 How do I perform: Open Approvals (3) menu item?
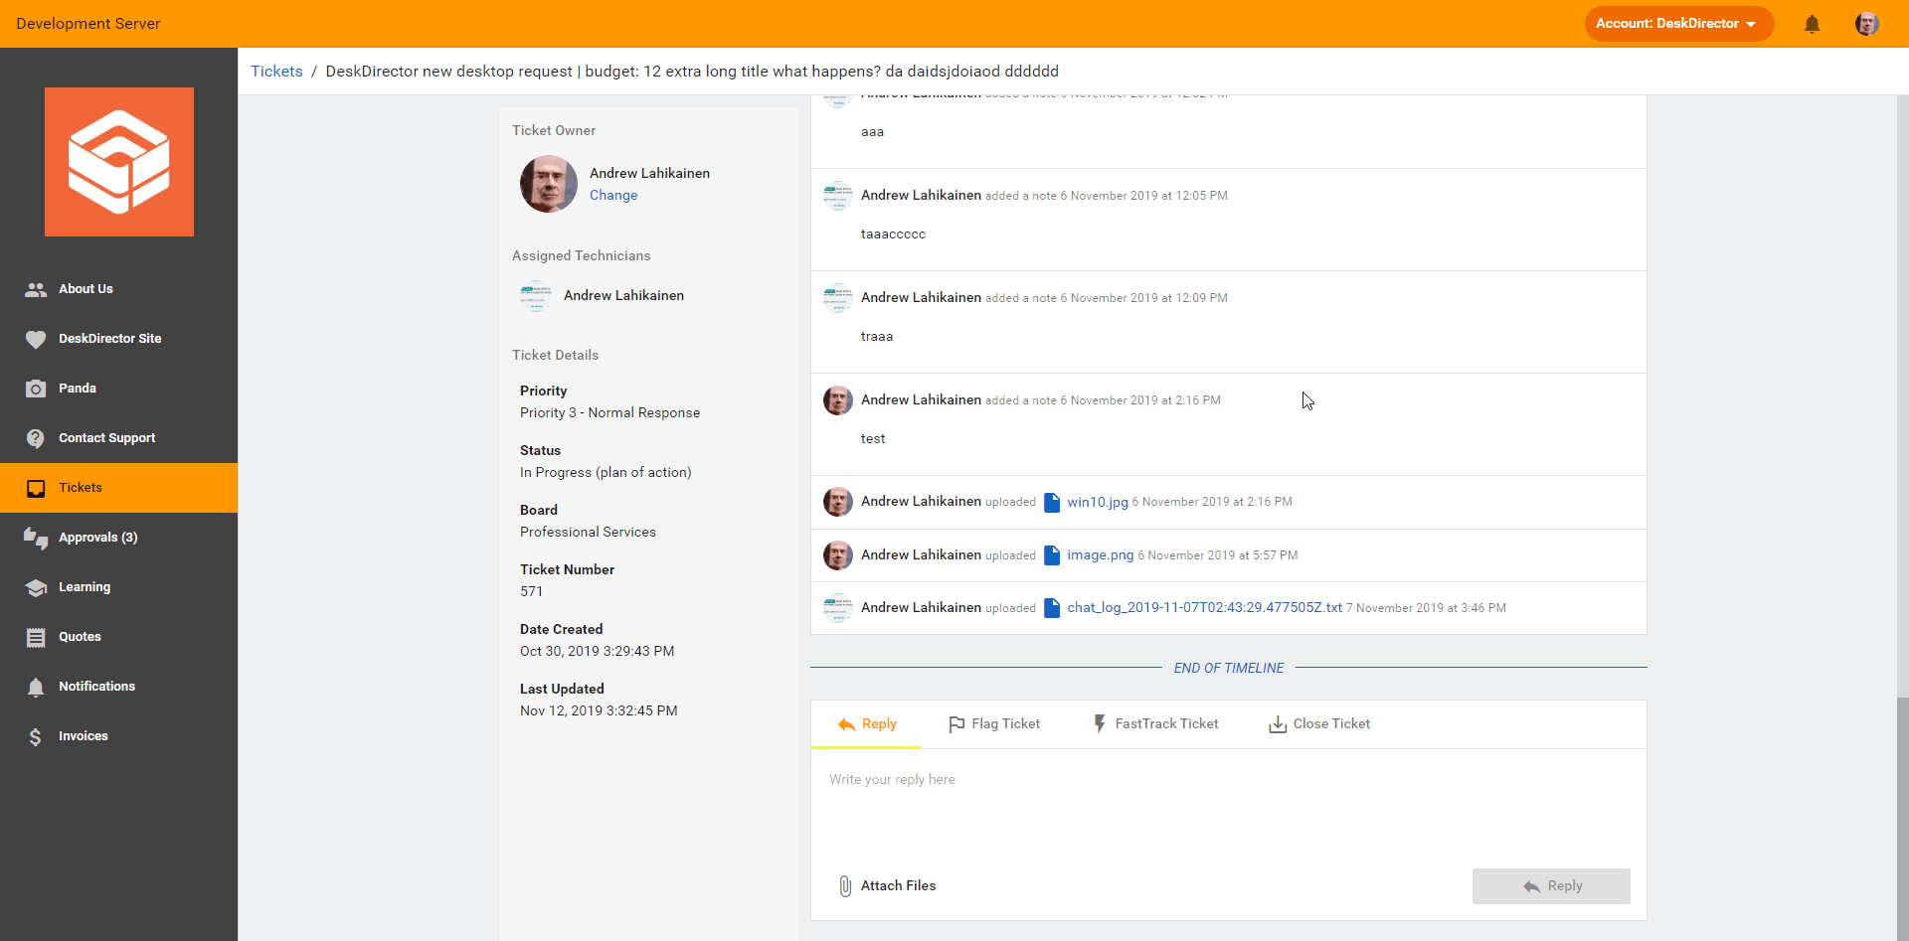(x=119, y=538)
